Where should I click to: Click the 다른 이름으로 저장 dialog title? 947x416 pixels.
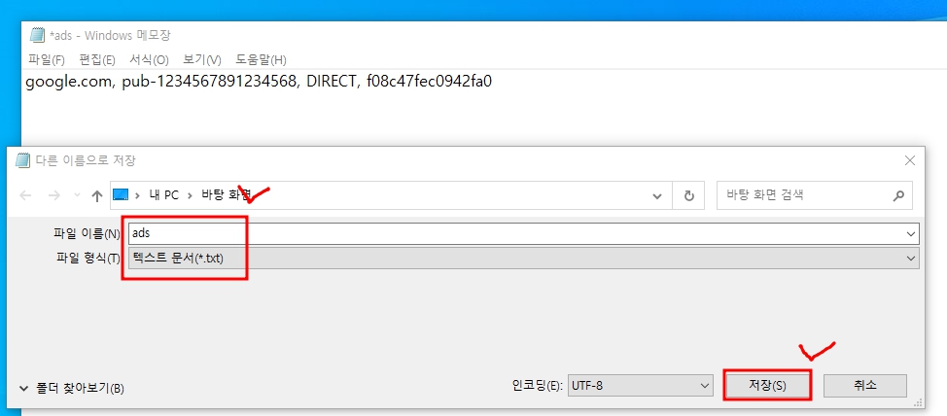point(86,160)
